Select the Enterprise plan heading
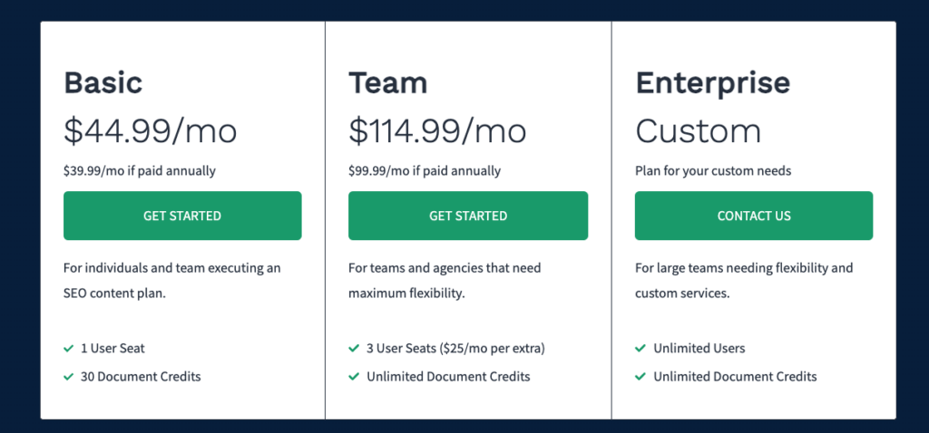Screen dimensions: 929x433 pos(713,83)
